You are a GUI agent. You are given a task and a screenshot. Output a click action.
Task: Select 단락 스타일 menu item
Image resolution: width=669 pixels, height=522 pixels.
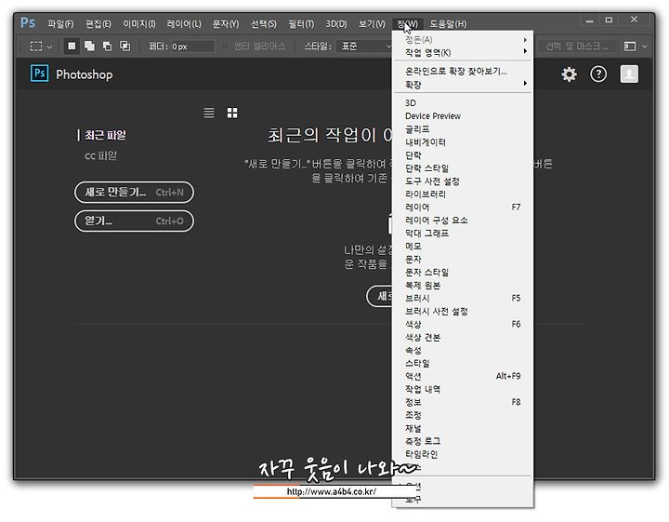(462, 167)
